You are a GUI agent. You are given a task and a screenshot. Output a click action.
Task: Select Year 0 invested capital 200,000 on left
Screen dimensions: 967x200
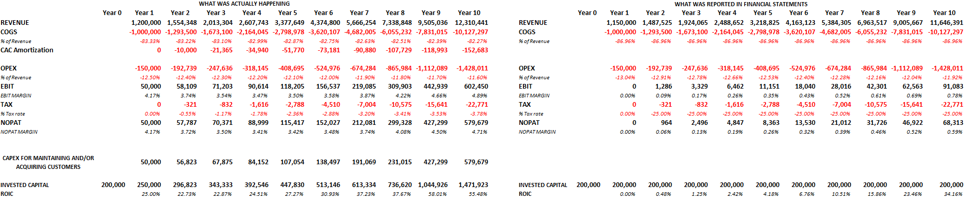pos(113,185)
